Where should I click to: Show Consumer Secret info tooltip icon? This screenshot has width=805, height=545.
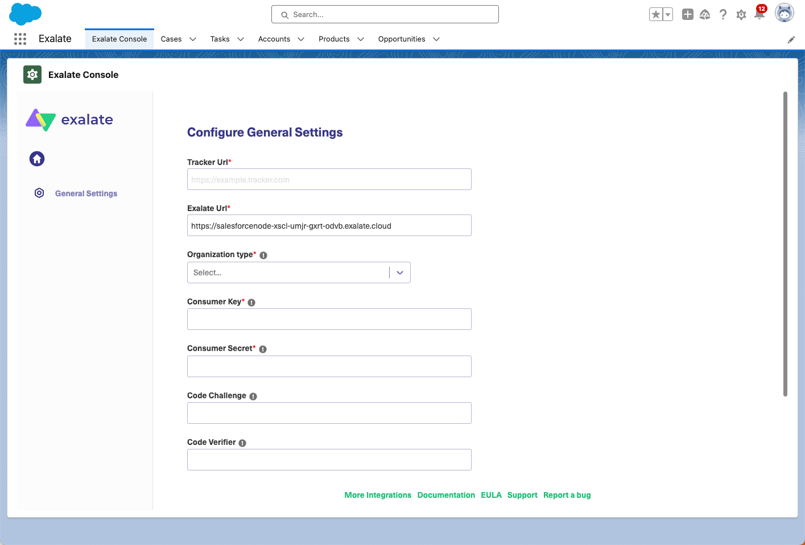click(263, 349)
